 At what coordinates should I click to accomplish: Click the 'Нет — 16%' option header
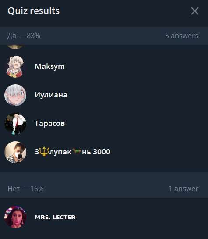tap(25, 189)
